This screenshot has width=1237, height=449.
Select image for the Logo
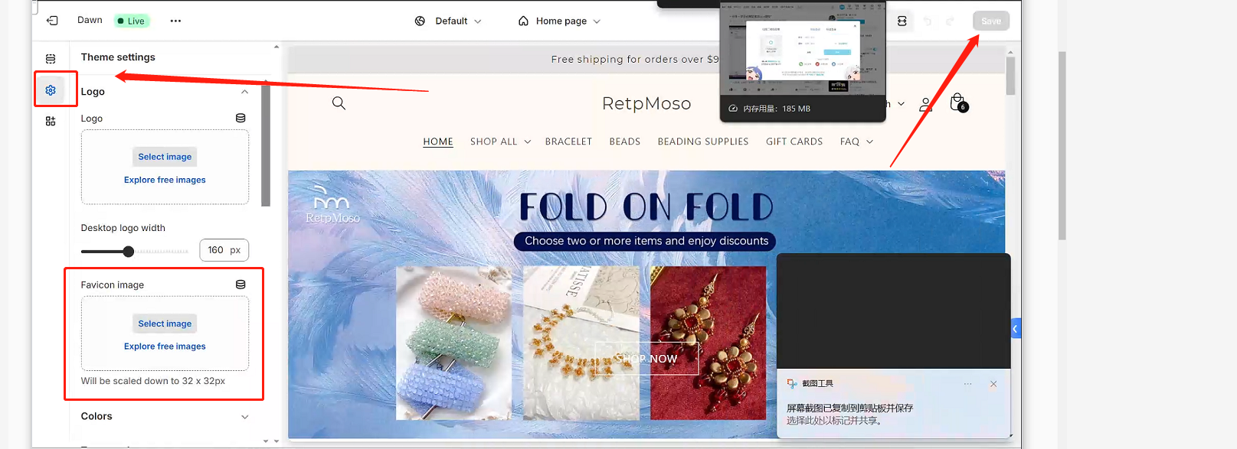click(165, 157)
